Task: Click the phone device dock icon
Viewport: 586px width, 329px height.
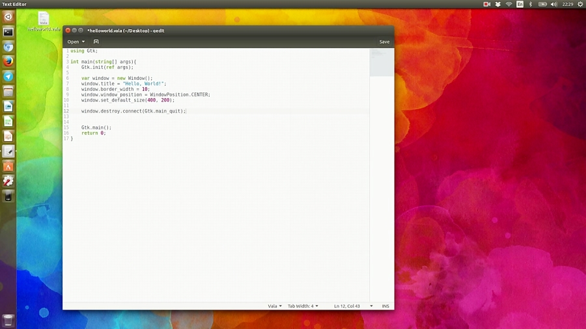Action: [8, 196]
